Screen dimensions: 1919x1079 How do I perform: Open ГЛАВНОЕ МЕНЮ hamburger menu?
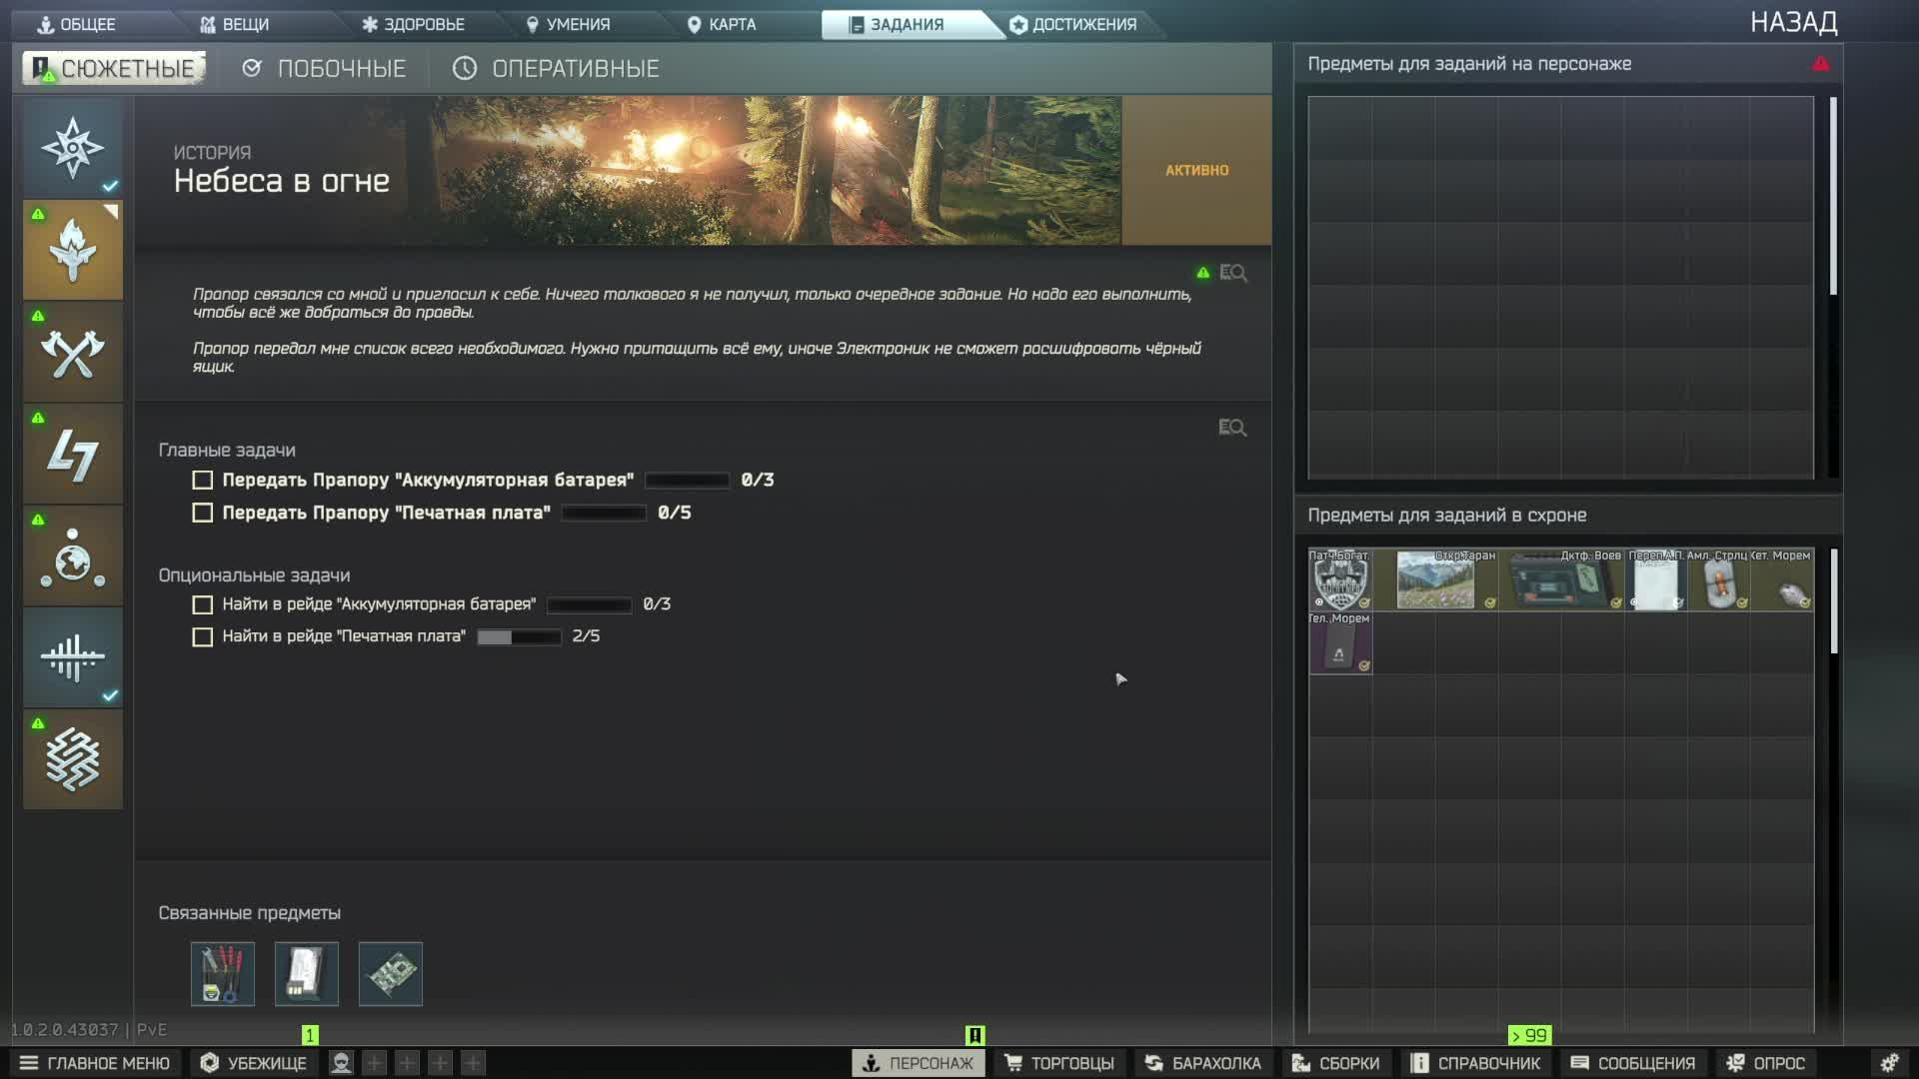pos(95,1063)
